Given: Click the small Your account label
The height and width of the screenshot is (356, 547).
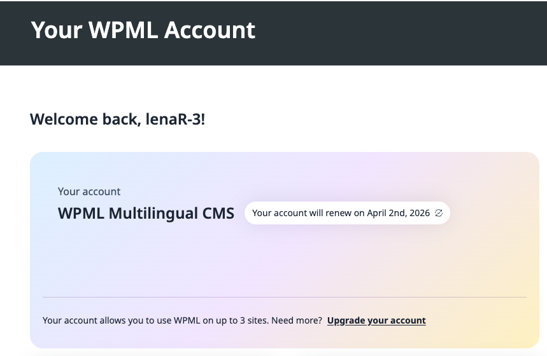Looking at the screenshot, I should pos(89,191).
